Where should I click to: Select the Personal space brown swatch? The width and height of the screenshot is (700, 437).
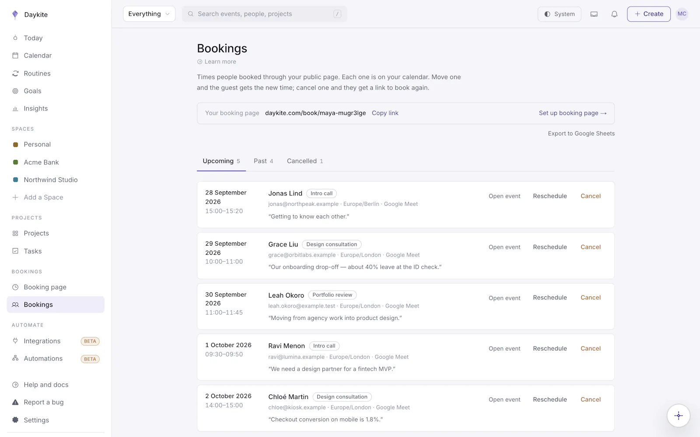(x=15, y=145)
